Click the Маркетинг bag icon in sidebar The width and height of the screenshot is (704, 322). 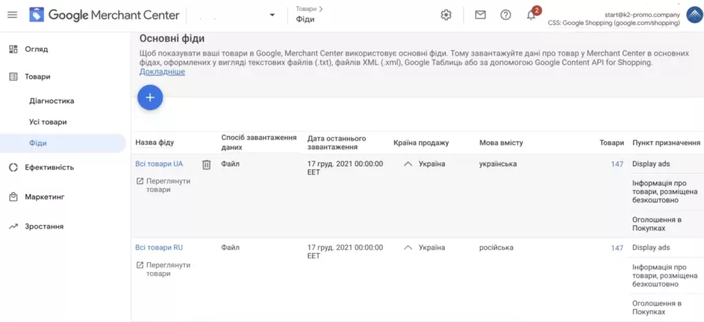14,196
